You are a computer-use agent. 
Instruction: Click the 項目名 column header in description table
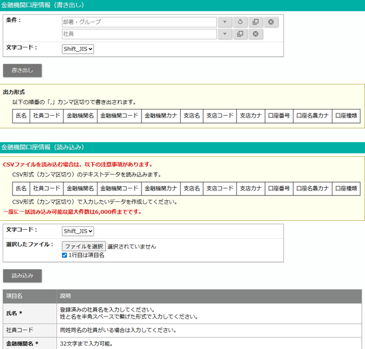coord(14,296)
